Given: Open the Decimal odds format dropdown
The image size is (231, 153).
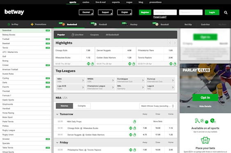Looking at the screenshot, I should tap(86, 12).
